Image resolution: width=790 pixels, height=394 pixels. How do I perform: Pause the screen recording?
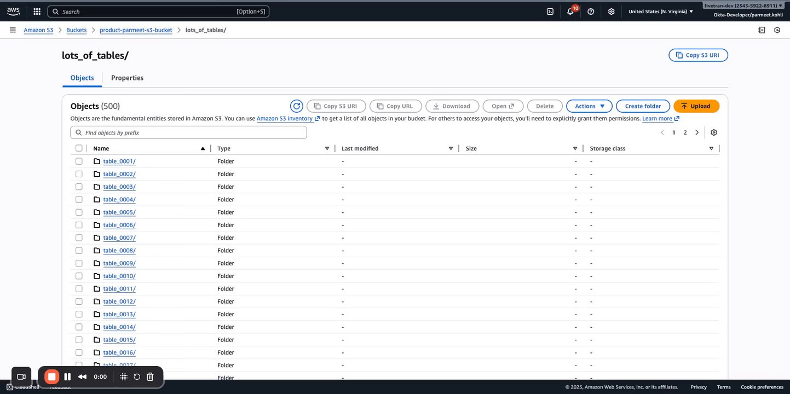tap(67, 376)
